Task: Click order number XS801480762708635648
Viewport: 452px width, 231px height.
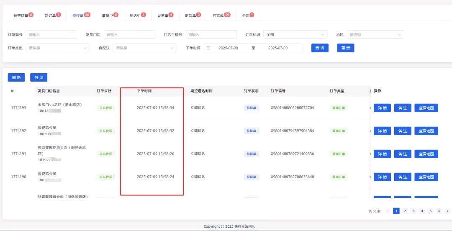Action: [x=292, y=177]
